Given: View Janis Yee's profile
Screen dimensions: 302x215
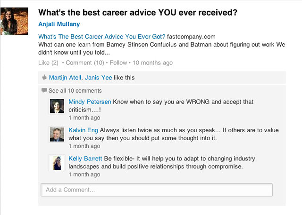Looking at the screenshot, I should pos(99,78).
